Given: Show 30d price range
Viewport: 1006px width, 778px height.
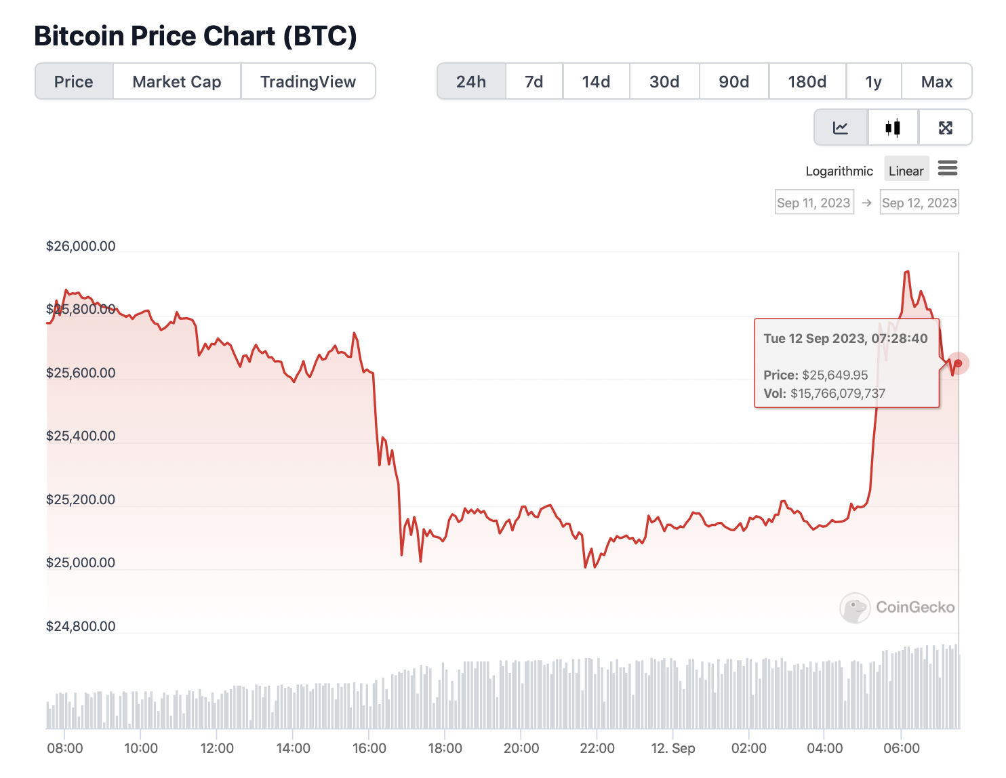Looking at the screenshot, I should 664,82.
